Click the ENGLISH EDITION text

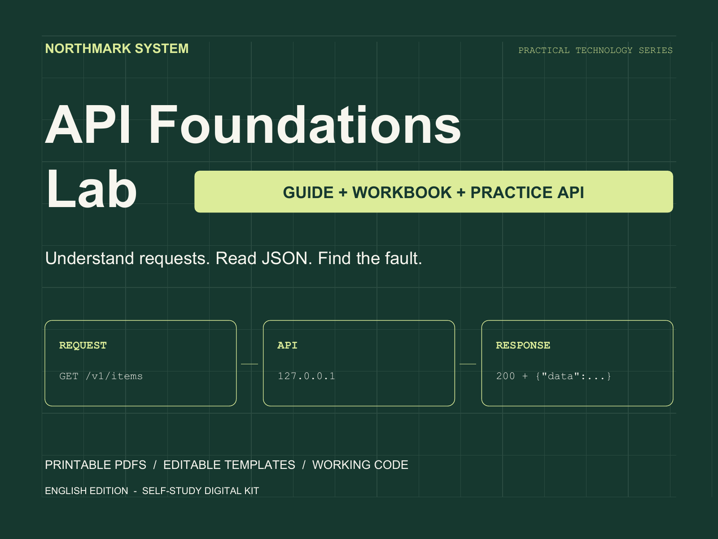87,491
